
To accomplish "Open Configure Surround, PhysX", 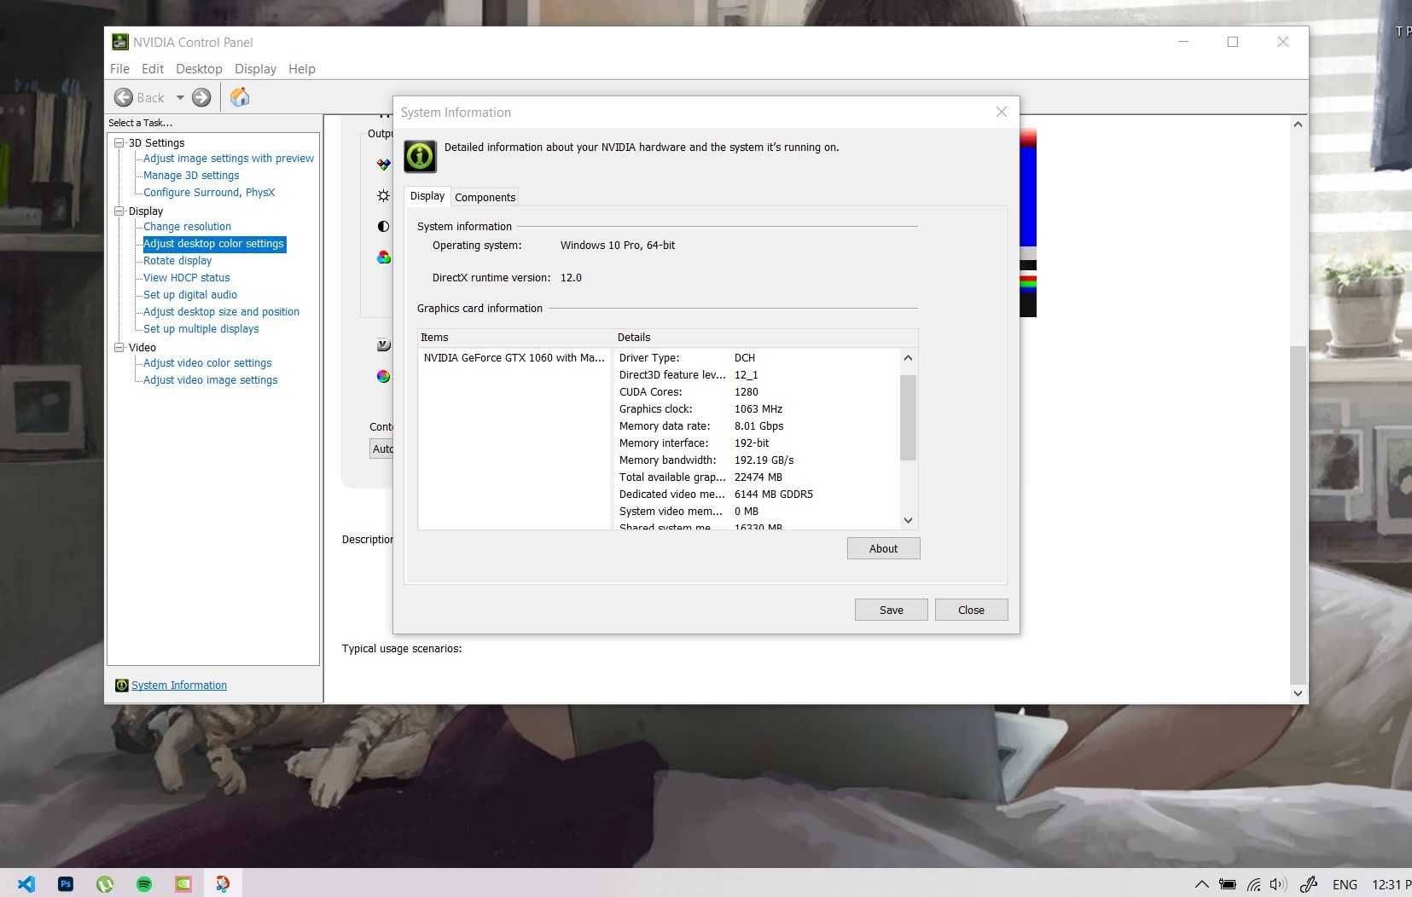I will pos(209,193).
